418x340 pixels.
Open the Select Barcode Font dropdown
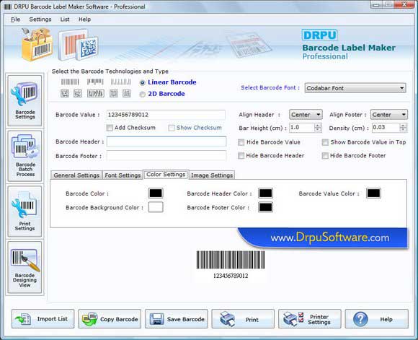click(x=355, y=88)
